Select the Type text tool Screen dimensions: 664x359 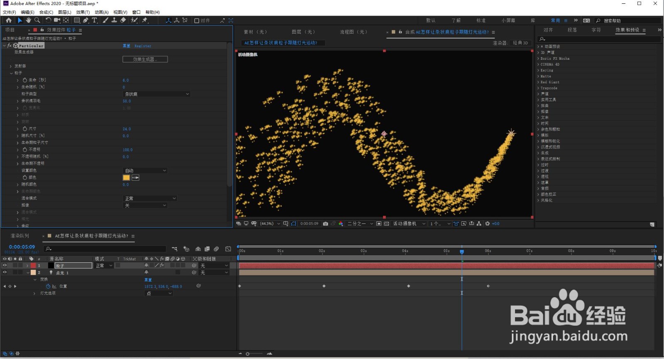(95, 20)
